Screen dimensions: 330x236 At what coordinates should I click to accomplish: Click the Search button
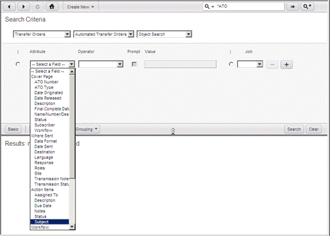point(294,129)
